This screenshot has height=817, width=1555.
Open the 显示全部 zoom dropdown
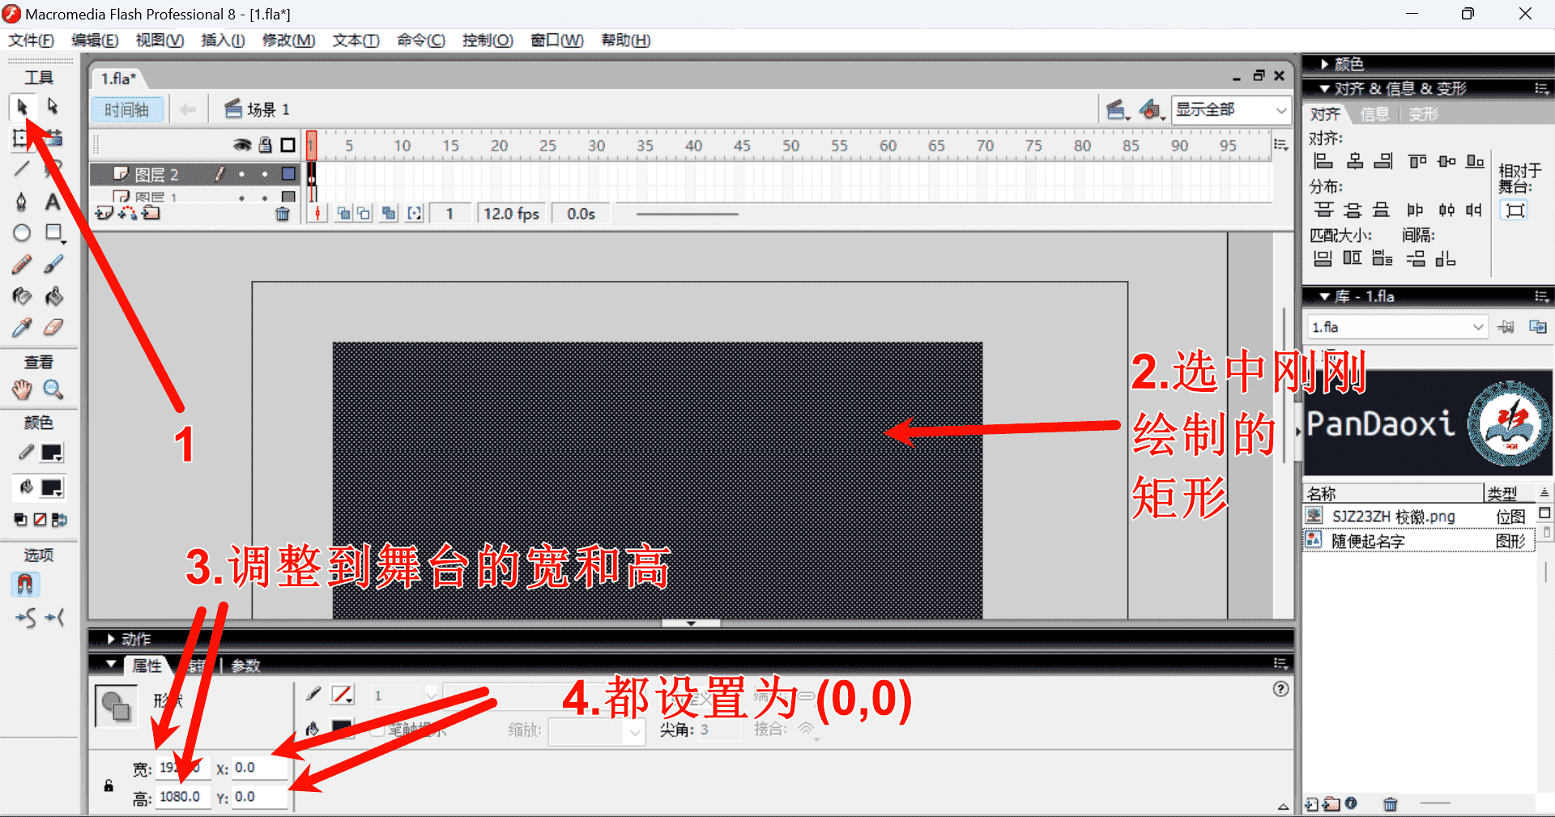[x=1230, y=110]
